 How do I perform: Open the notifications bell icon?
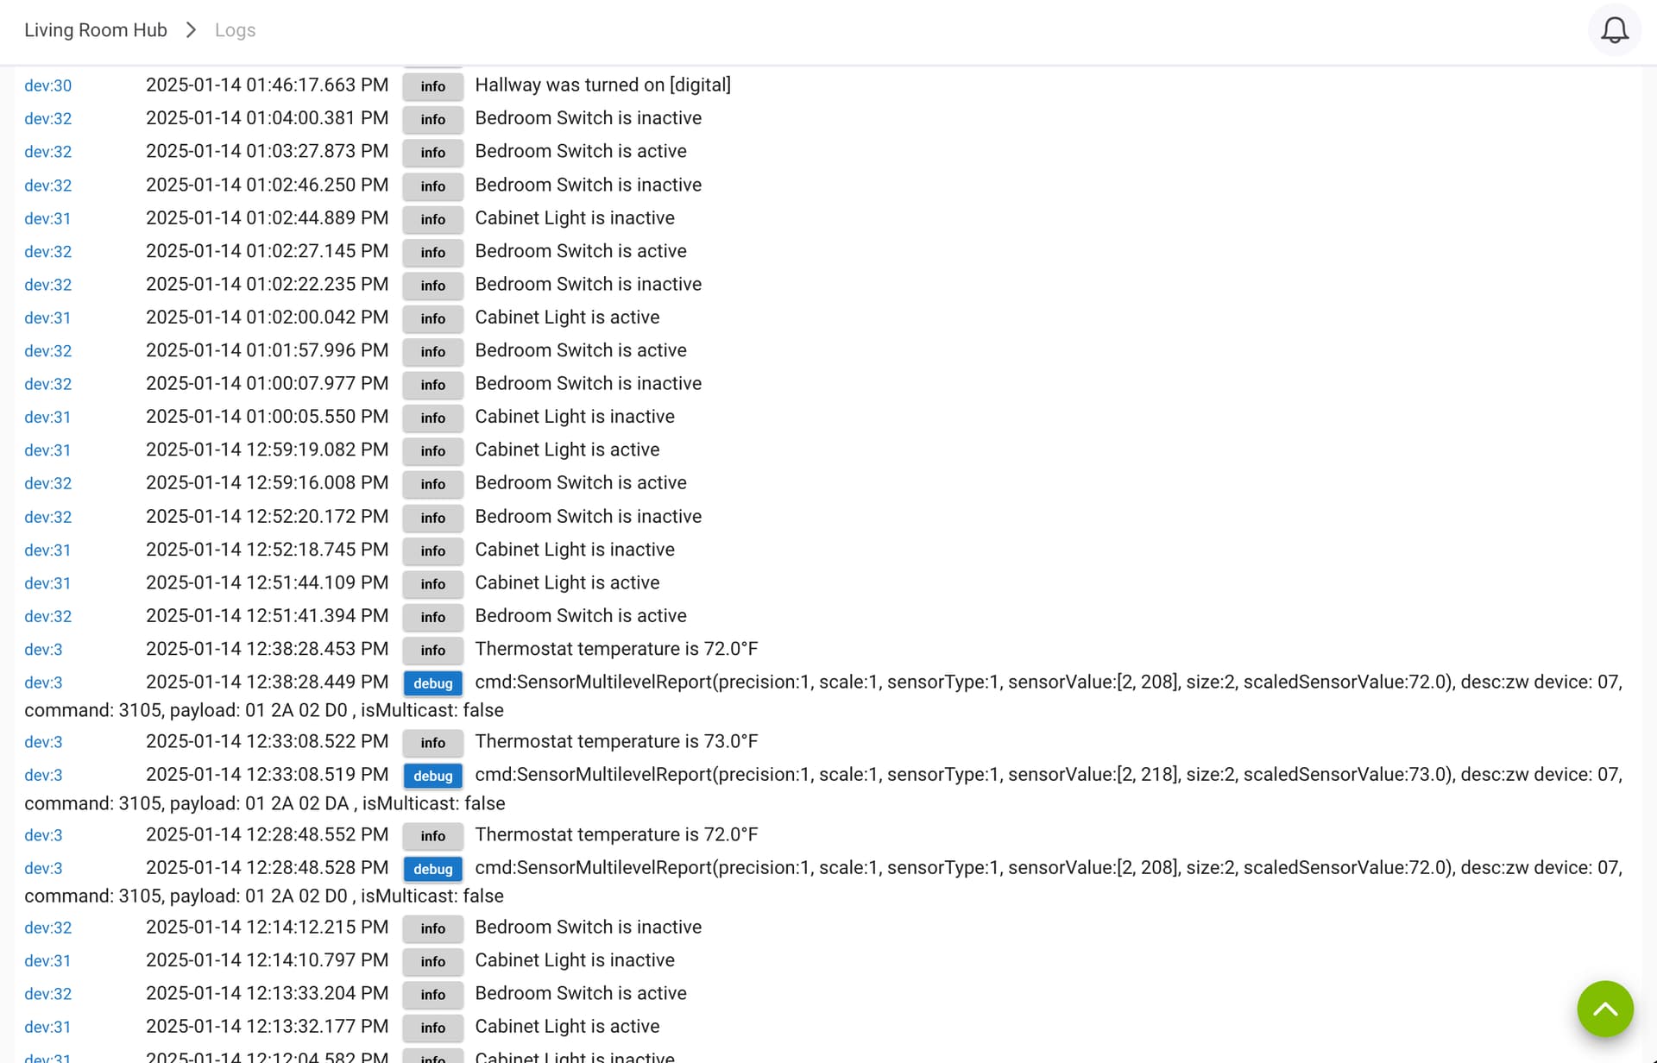coord(1614,30)
